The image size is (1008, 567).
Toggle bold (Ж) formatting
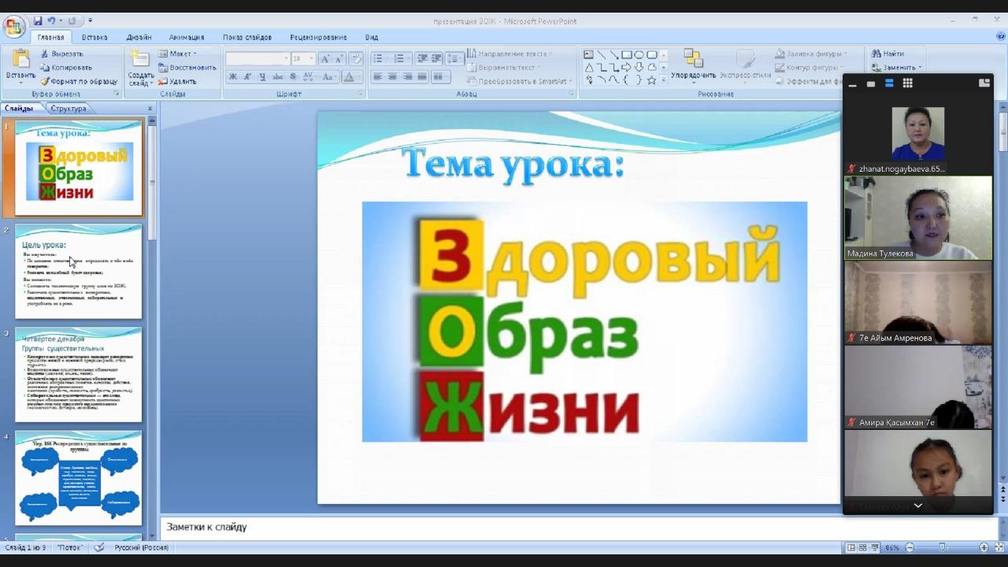[232, 77]
